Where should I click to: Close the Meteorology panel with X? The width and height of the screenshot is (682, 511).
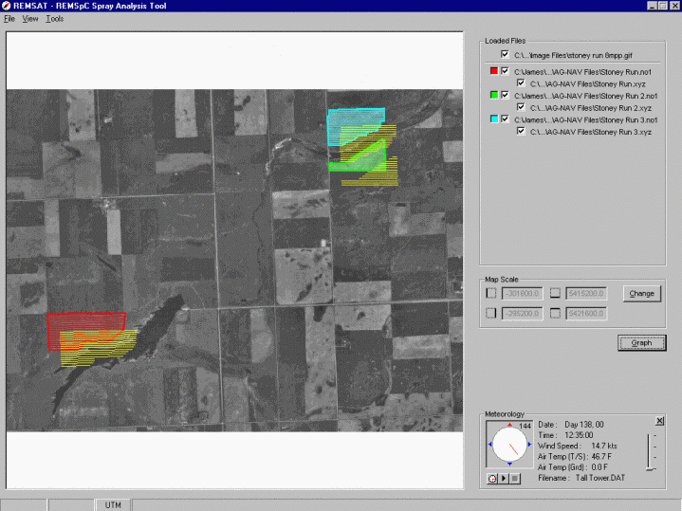[660, 421]
